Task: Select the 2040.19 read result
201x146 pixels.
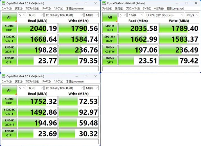Action: pos(38,28)
